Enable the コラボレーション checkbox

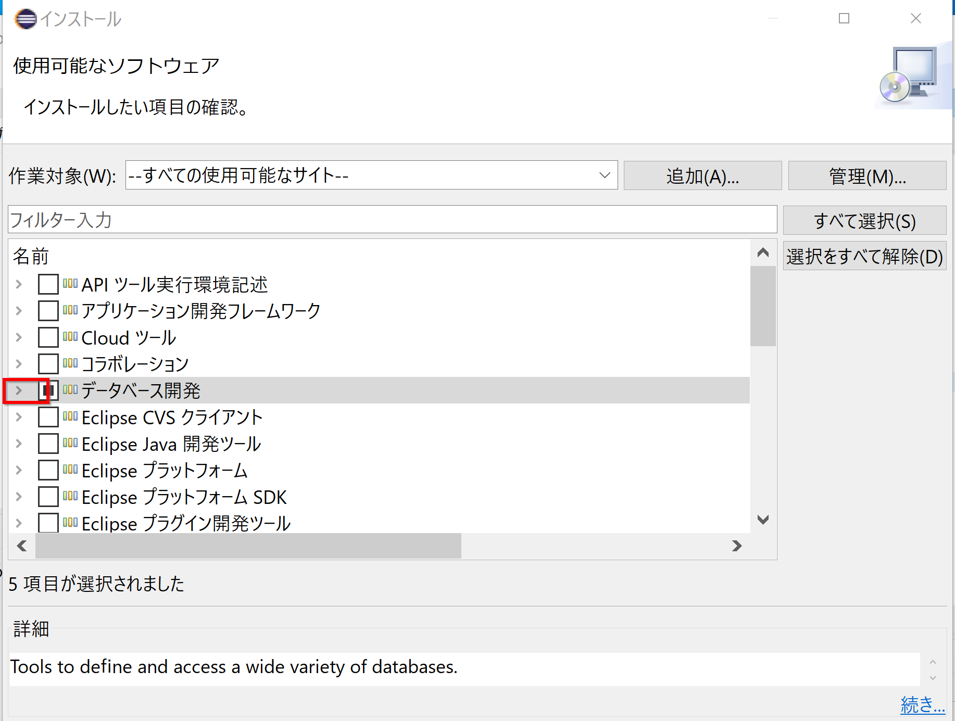point(48,363)
